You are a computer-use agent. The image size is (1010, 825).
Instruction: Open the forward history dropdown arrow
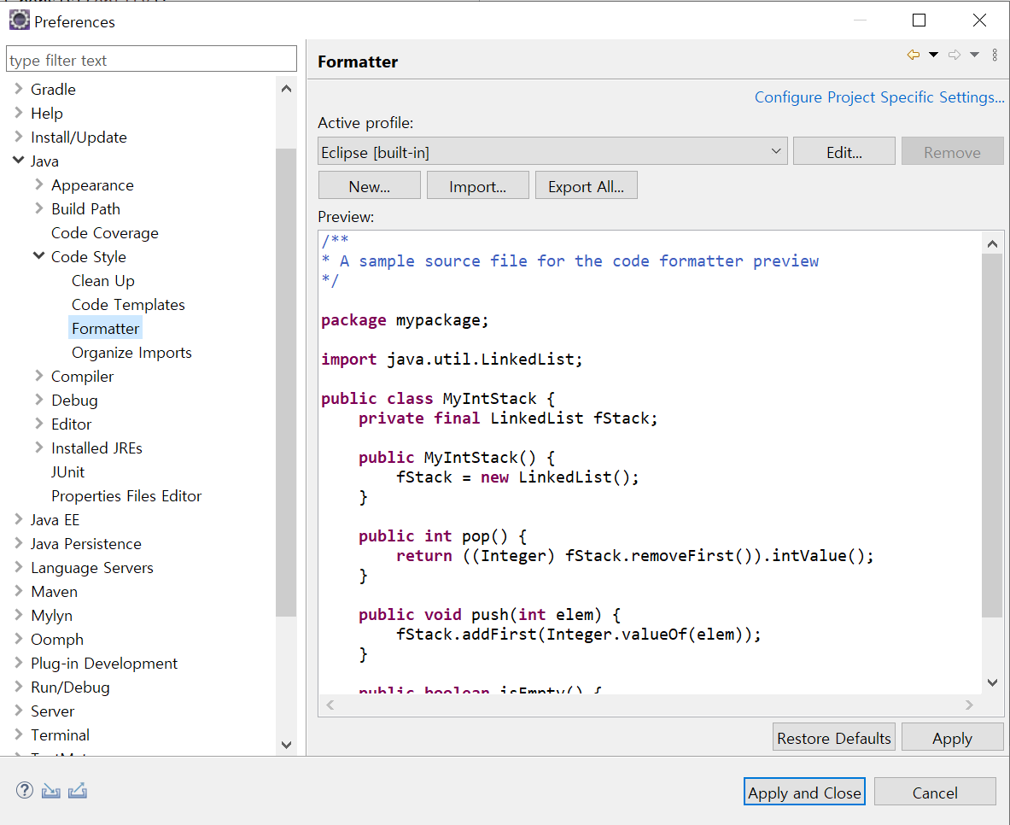click(x=975, y=55)
